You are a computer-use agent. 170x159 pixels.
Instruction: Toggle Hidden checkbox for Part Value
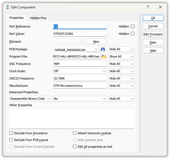click(x=133, y=34)
